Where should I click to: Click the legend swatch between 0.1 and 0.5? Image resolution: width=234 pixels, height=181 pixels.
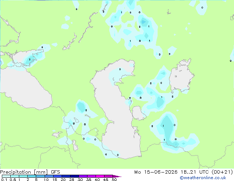tap(6, 176)
